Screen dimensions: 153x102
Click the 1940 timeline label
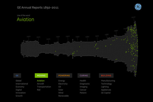(x=68, y=36)
